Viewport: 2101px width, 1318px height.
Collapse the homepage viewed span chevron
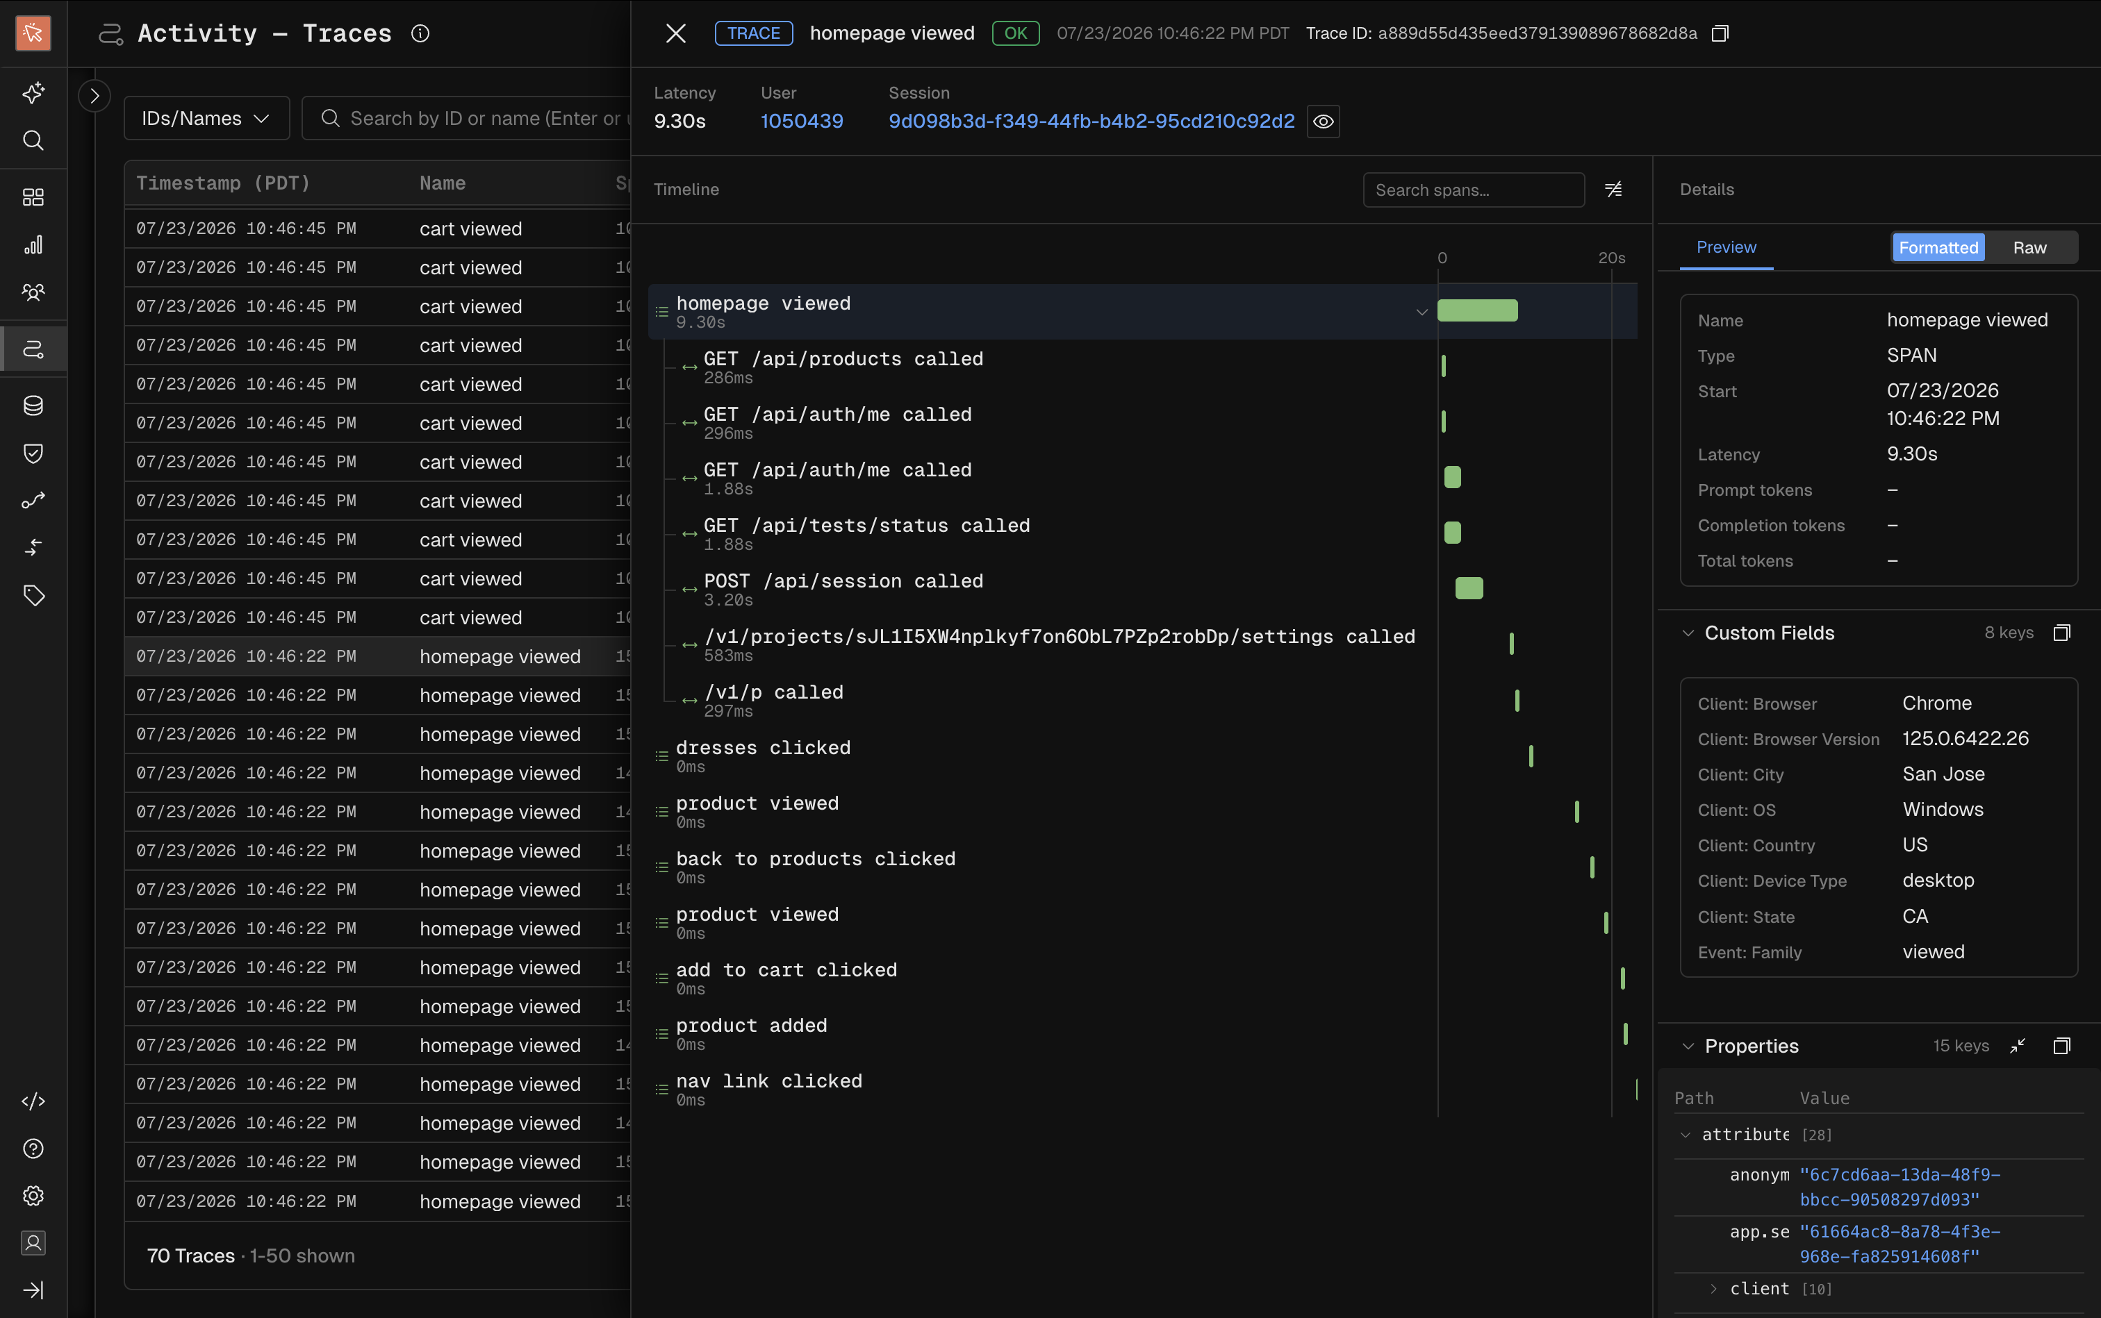pyautogui.click(x=1422, y=312)
